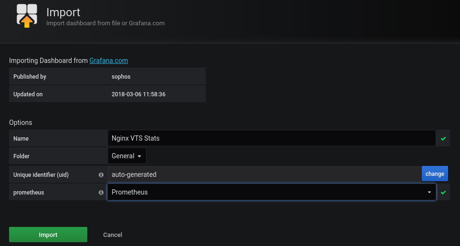The image size is (460, 246).
Task: Click the auto-generated uid field
Action: (264, 174)
